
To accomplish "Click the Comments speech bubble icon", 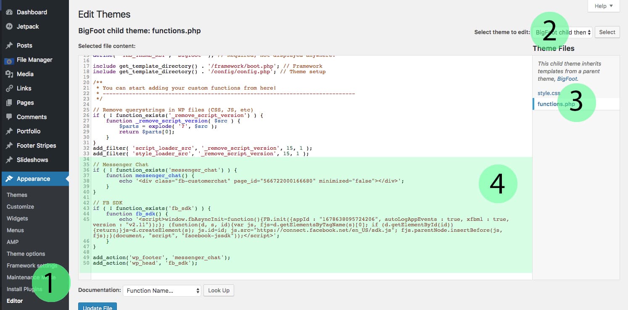I will 9,117.
